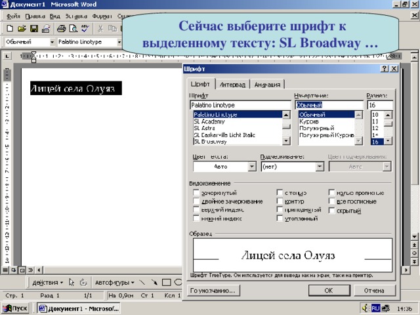The height and width of the screenshot is (315, 420).
Task: Copy selection toolbar icon
Action: tap(112, 28)
